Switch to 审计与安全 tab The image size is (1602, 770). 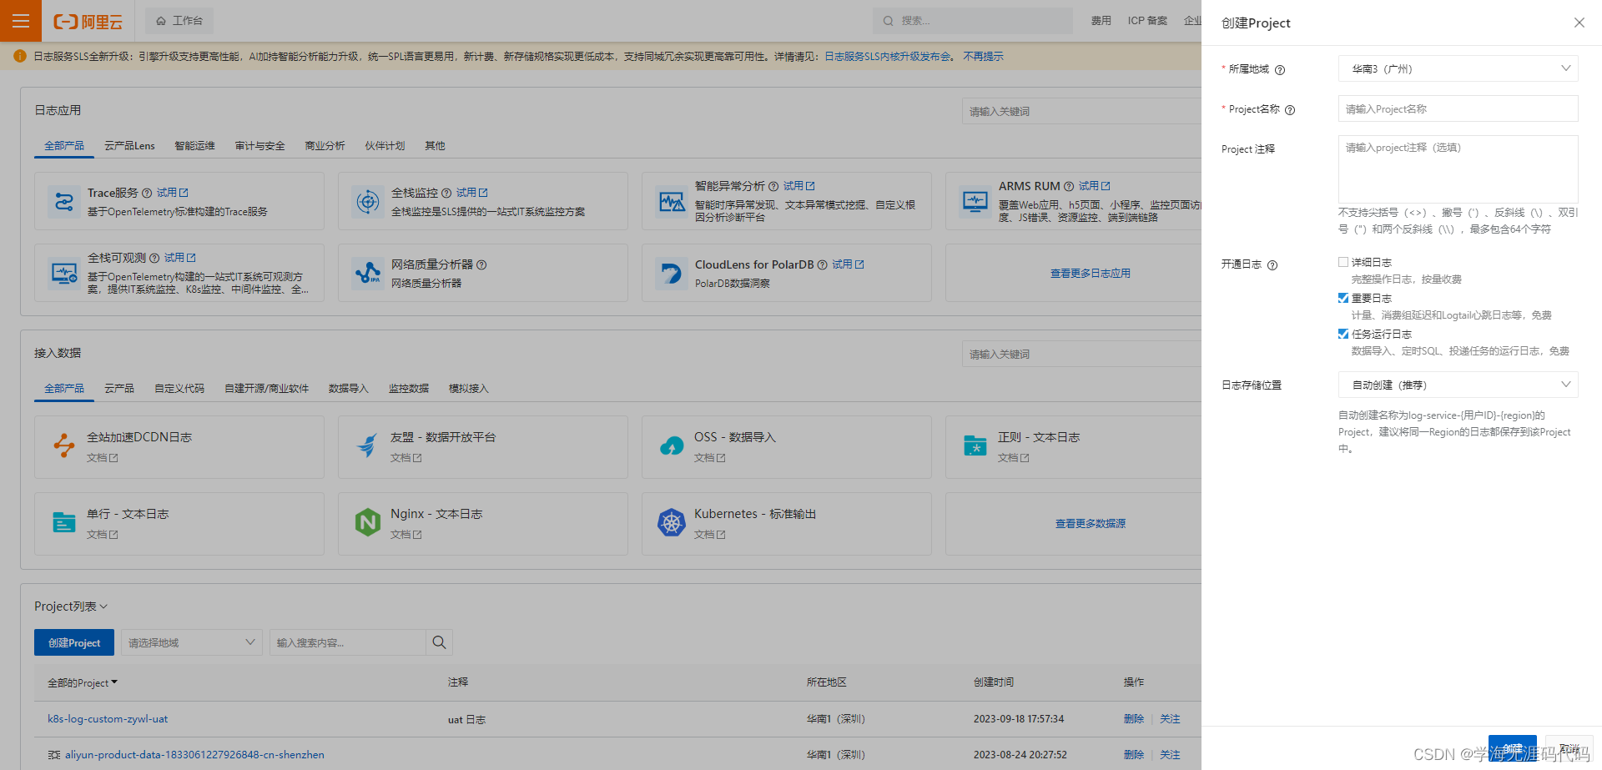click(x=259, y=145)
